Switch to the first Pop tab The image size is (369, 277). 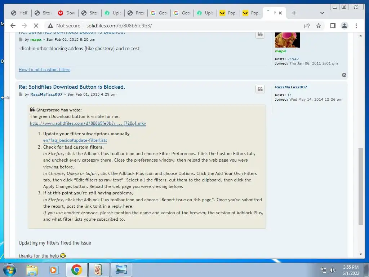(228, 13)
